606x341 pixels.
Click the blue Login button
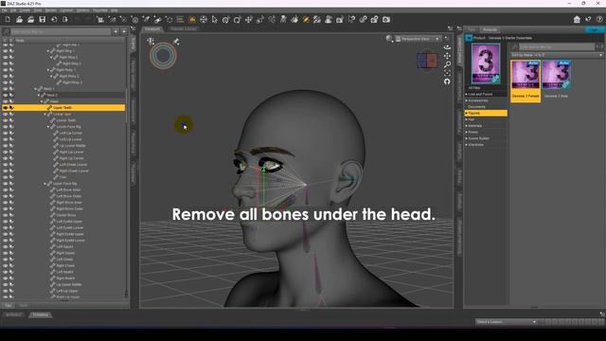click(x=595, y=29)
